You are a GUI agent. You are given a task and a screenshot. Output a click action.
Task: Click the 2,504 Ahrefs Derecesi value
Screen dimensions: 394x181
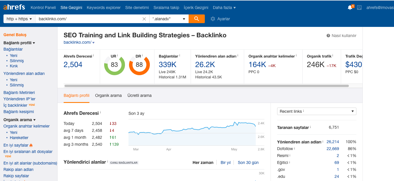click(x=73, y=64)
